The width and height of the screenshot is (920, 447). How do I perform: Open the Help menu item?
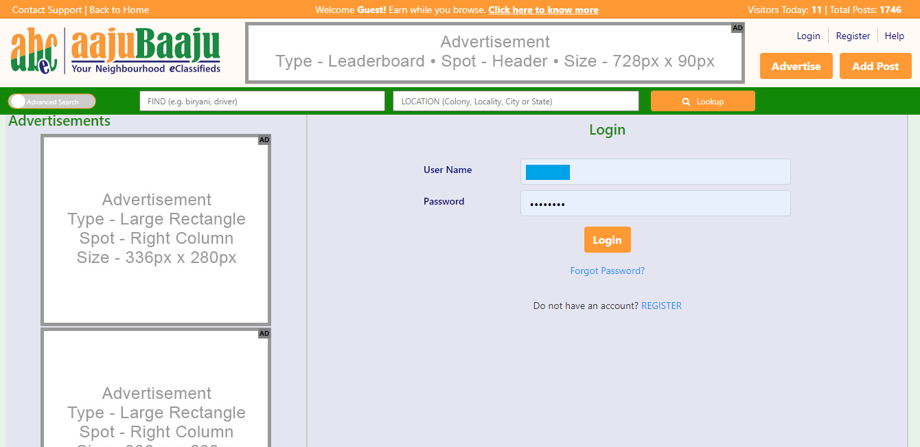coord(894,36)
